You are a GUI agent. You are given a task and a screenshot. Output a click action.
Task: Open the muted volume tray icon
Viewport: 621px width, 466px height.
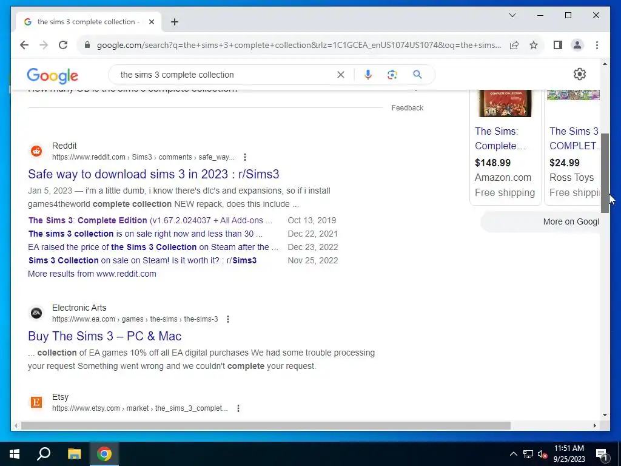pyautogui.click(x=542, y=454)
